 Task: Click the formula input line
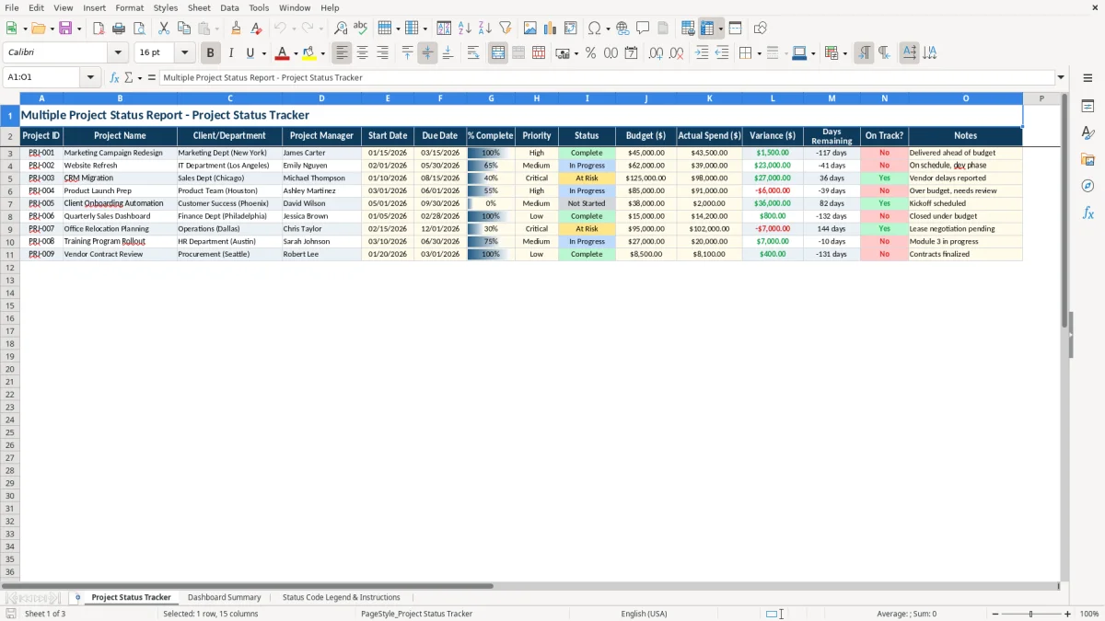[x=607, y=77]
